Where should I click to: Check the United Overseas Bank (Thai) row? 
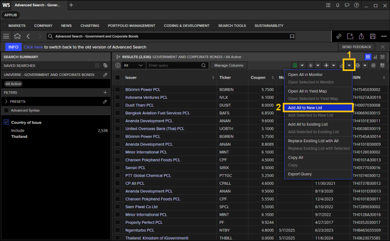(118, 129)
